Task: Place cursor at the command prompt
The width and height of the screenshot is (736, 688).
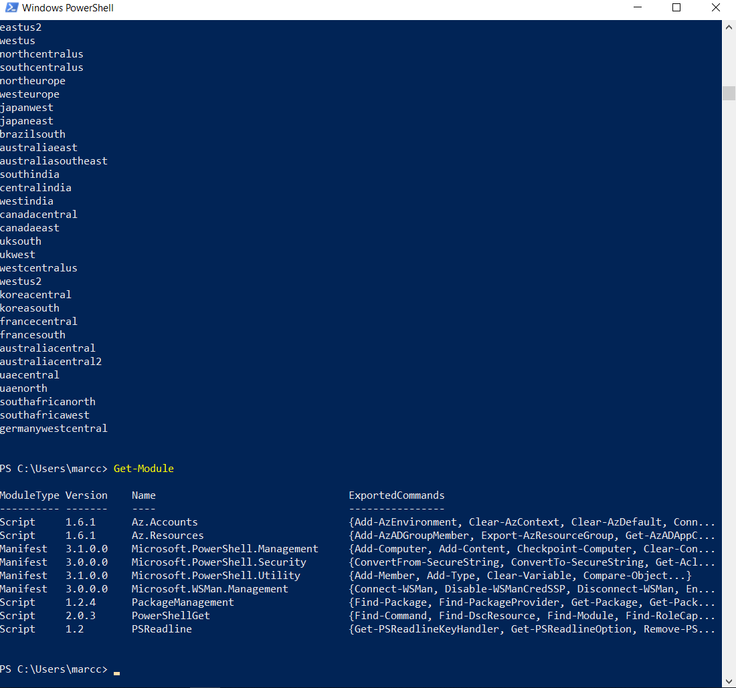Action: [x=117, y=669]
